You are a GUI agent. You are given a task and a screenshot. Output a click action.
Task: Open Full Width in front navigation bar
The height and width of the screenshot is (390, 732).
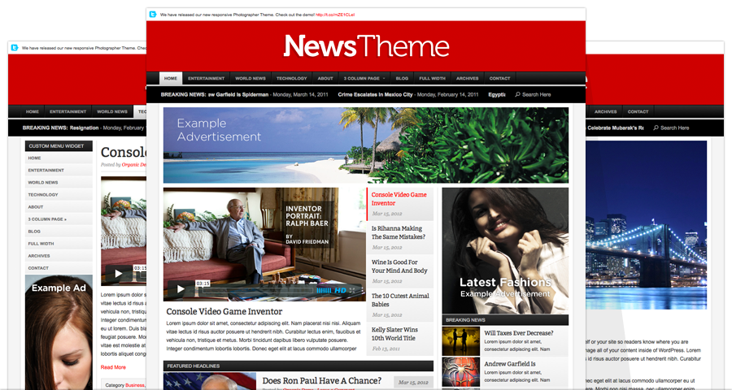[432, 78]
